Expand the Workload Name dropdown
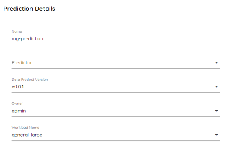Screen dimensions: 244x157 point(116,133)
